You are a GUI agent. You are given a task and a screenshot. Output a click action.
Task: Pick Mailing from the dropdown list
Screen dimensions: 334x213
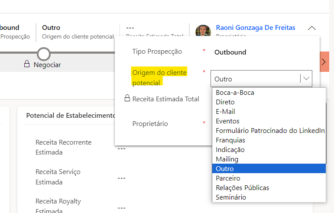[x=227, y=159]
